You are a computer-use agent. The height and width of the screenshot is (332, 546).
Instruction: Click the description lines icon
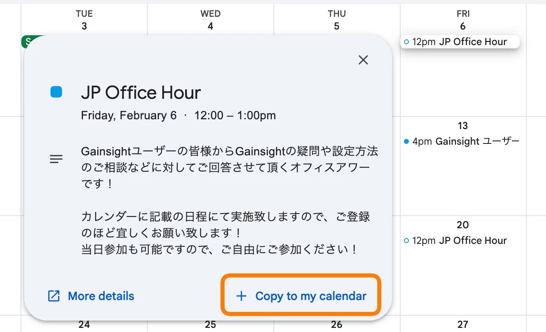(x=56, y=159)
